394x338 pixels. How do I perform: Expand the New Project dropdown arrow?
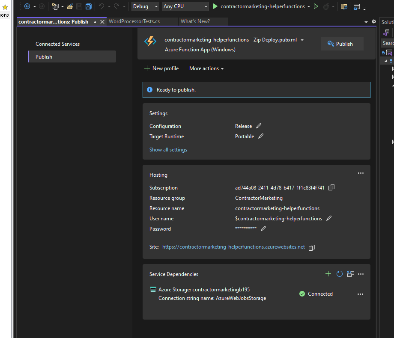pyautogui.click(x=63, y=6)
